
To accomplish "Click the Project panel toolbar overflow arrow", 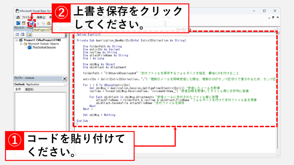I will pos(66,35).
